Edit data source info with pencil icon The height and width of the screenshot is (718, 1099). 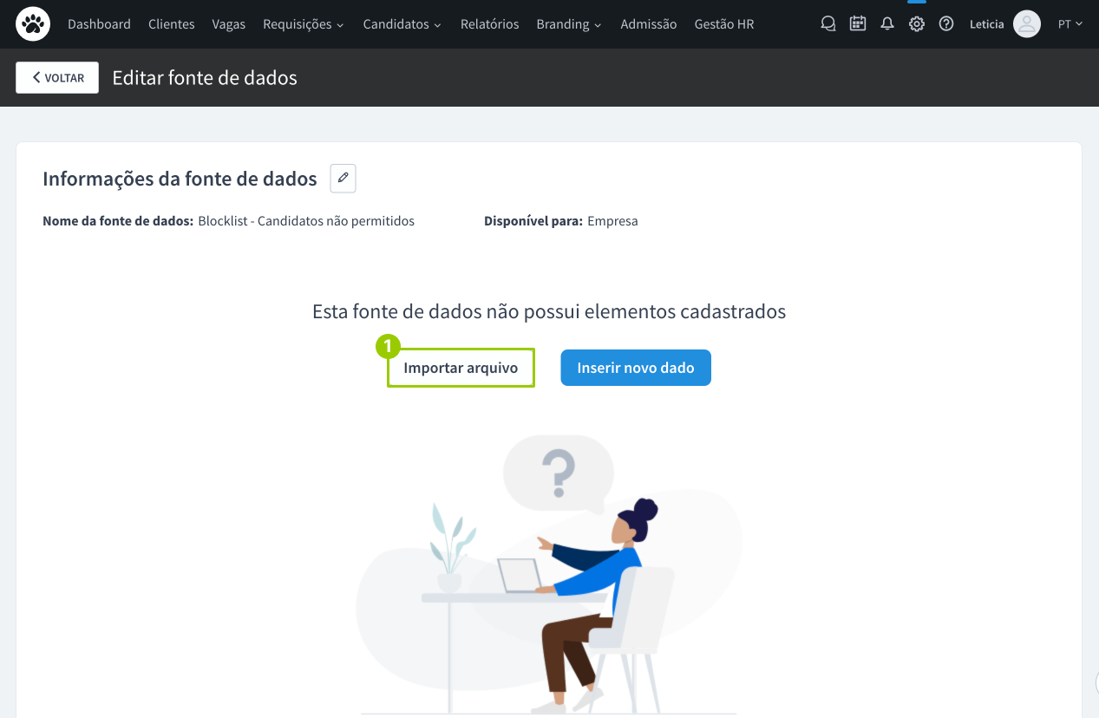pyautogui.click(x=343, y=178)
